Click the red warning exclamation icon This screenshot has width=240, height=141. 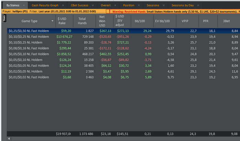click(x=108, y=11)
